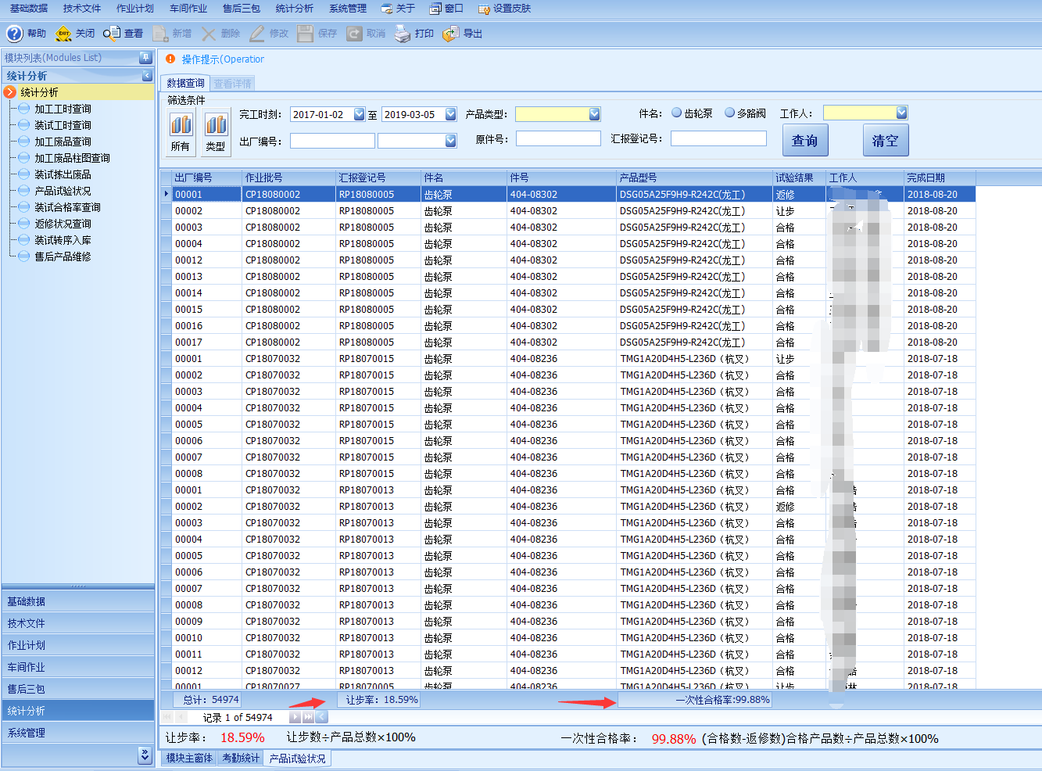Click the 保存 save disk icon
Image resolution: width=1042 pixels, height=771 pixels.
pos(306,34)
